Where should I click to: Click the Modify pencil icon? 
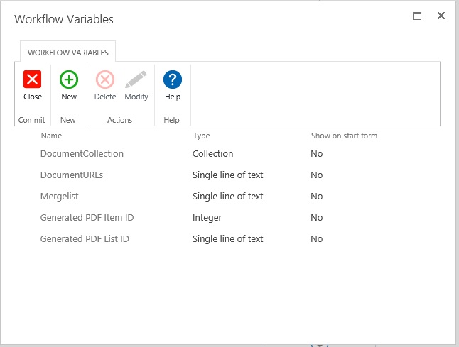(x=136, y=79)
